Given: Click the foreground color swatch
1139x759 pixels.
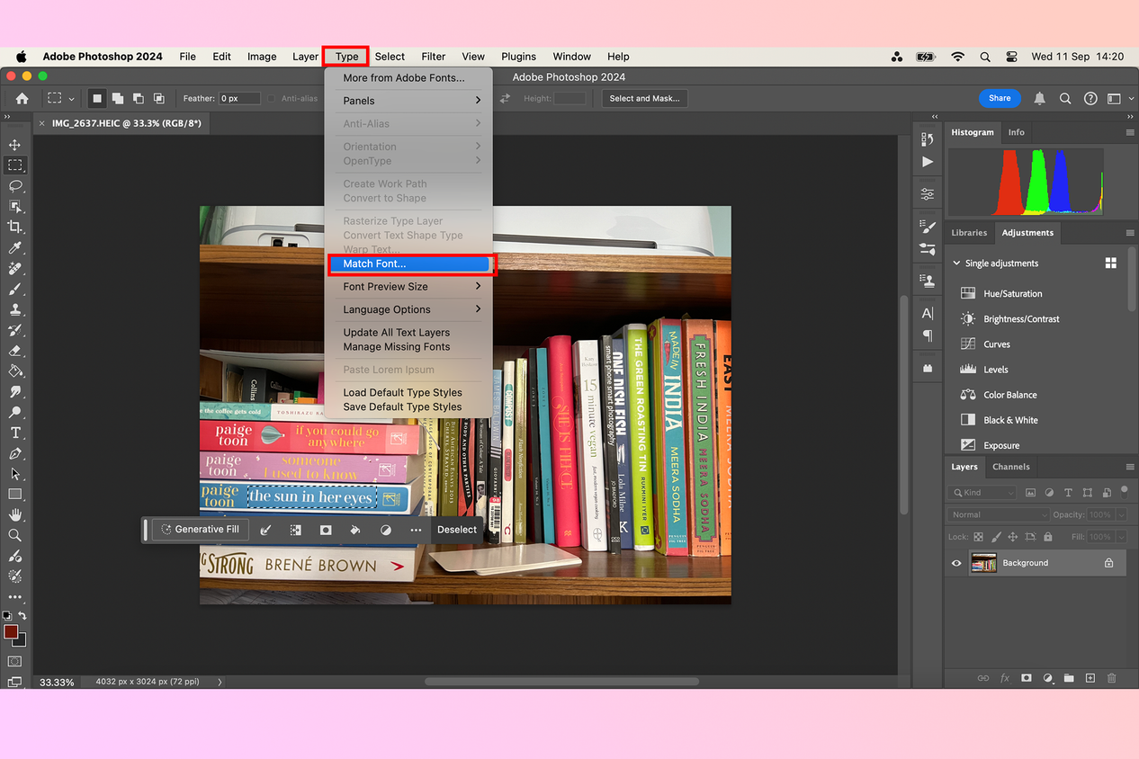Looking at the screenshot, I should click(11, 632).
